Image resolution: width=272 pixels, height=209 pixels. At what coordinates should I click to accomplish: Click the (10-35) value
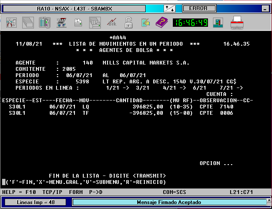click(x=181, y=107)
